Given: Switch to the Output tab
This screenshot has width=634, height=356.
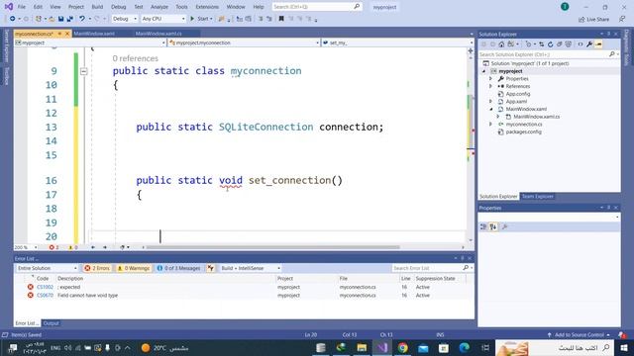Looking at the screenshot, I should [x=51, y=323].
